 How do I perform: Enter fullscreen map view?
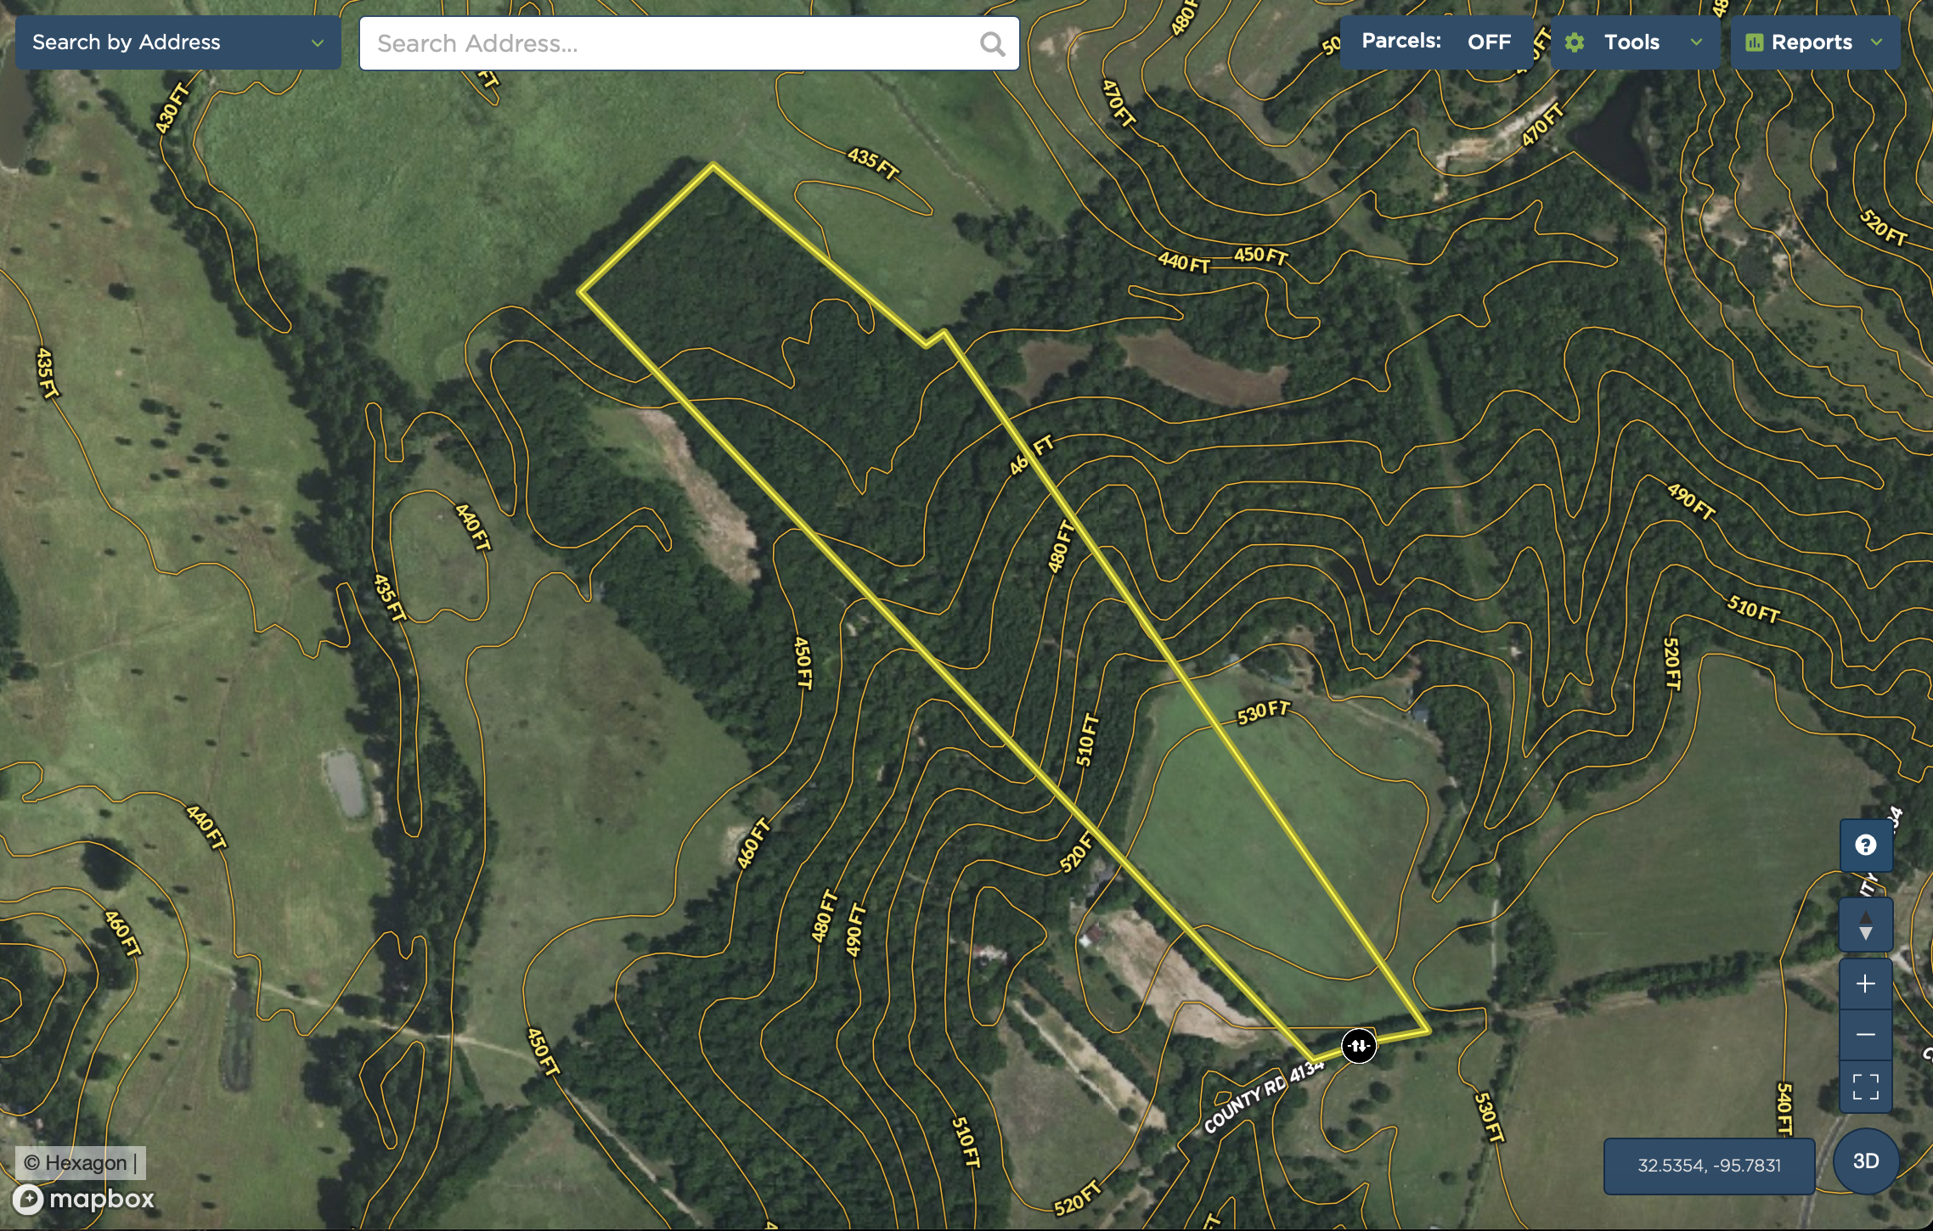tap(1865, 1086)
